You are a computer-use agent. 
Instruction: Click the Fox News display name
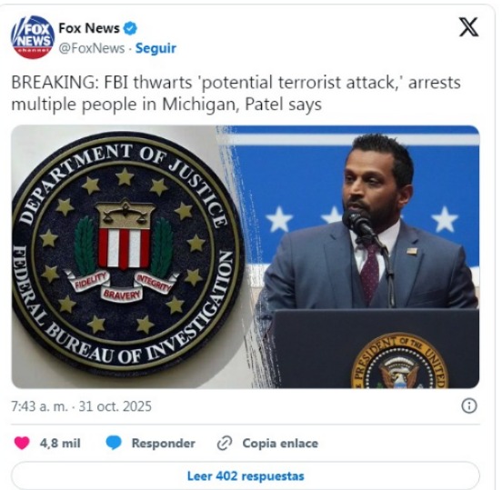pyautogui.click(x=89, y=28)
